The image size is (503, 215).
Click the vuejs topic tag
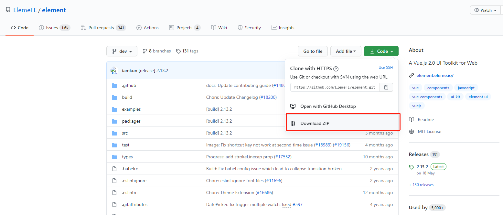(417, 106)
